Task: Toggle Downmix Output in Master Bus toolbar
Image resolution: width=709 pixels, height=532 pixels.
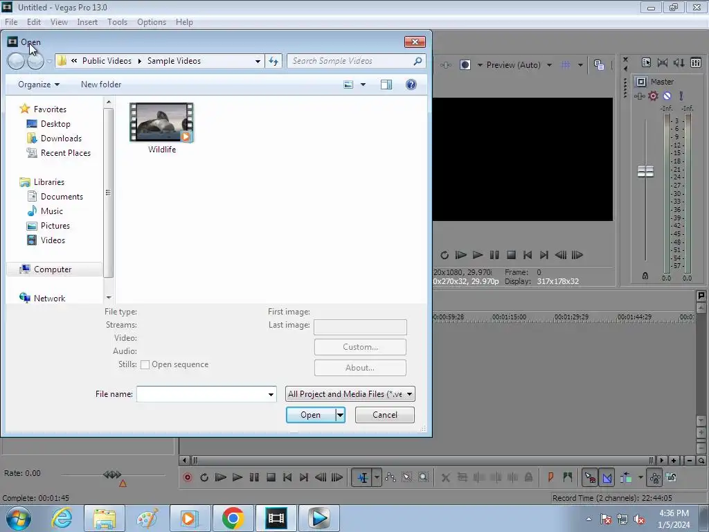Action: (x=663, y=62)
